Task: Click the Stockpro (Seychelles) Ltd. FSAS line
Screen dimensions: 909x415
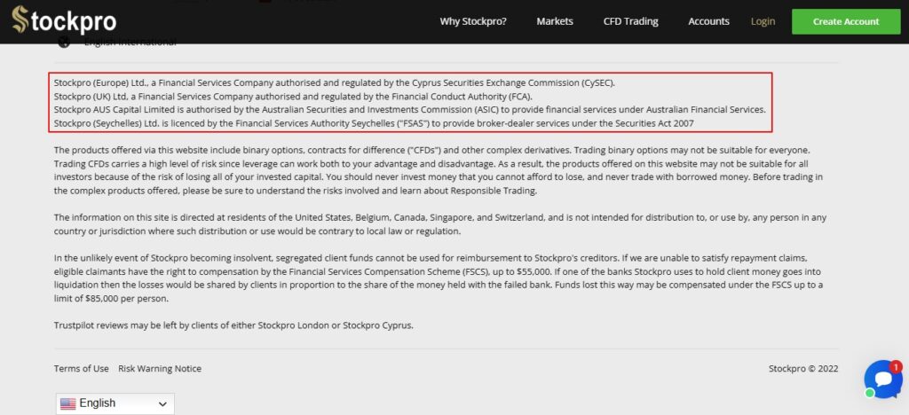Action: 374,122
